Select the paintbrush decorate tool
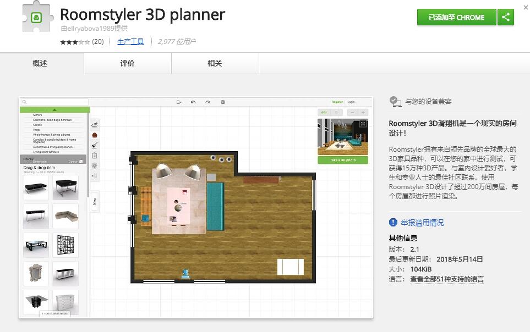 pos(95,145)
